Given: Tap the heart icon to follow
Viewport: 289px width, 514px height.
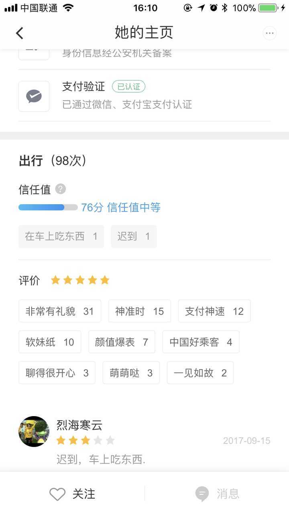Looking at the screenshot, I should 57,494.
